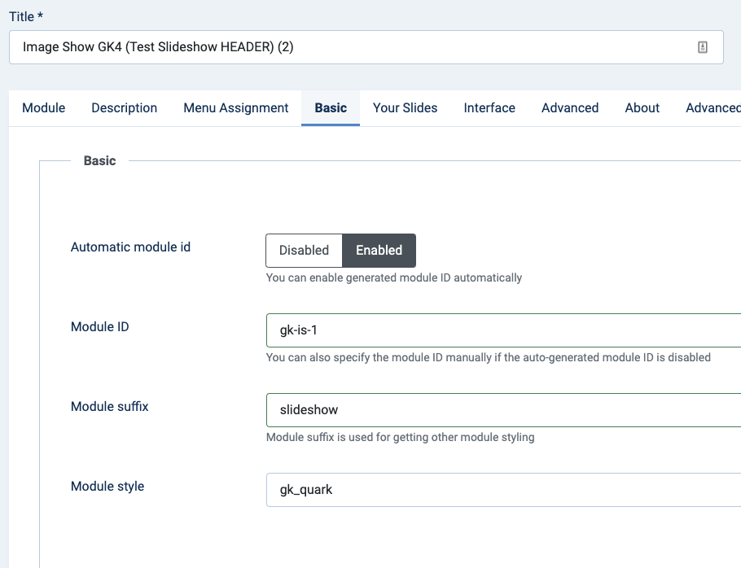Click the Module ID label text
741x568 pixels.
tap(100, 326)
